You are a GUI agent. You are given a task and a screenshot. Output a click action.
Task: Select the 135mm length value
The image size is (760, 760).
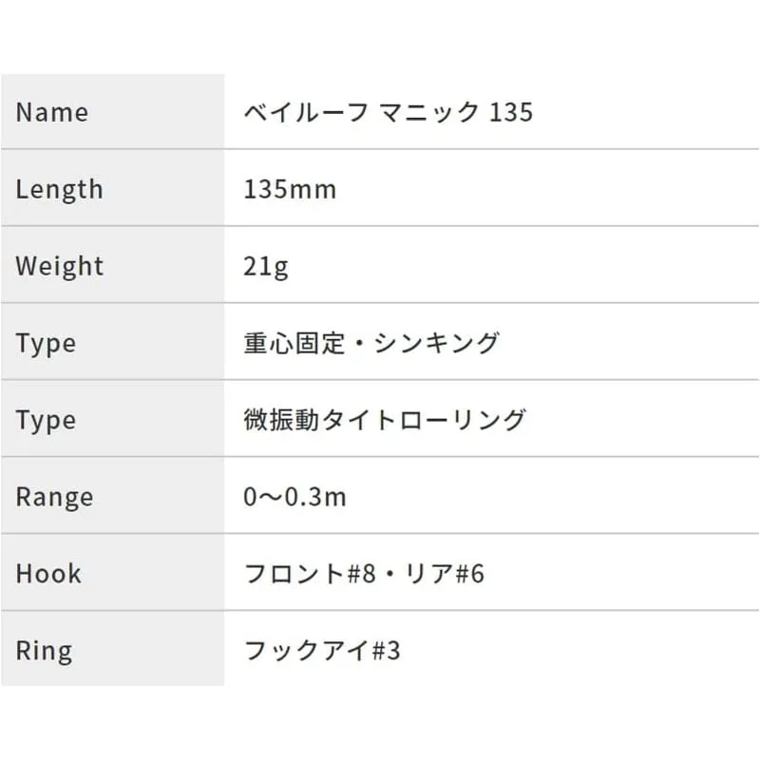coord(290,189)
